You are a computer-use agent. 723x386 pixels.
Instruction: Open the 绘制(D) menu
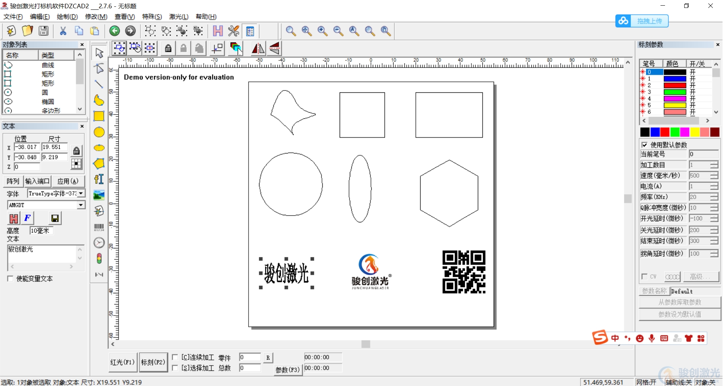[67, 17]
